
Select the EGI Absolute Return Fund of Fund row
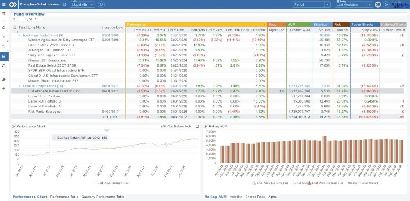tap(54, 91)
